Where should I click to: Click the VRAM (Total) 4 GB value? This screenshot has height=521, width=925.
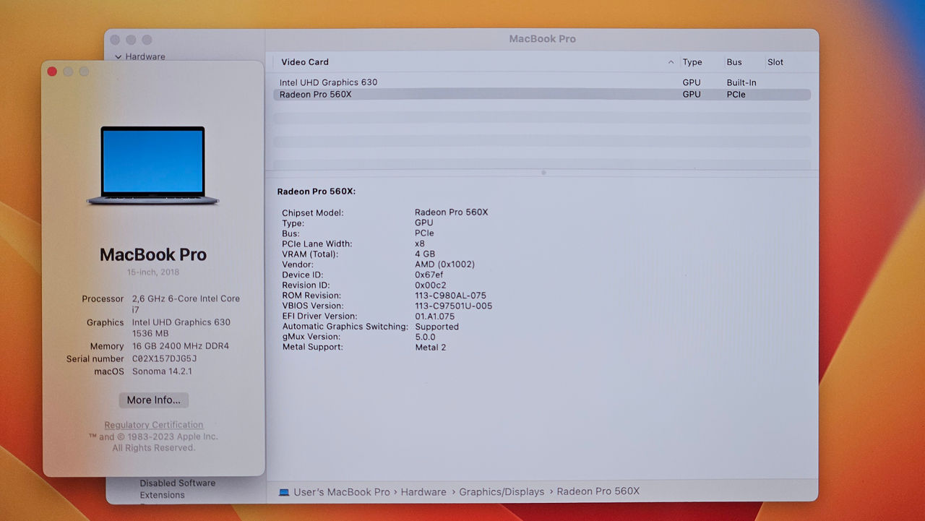(425, 254)
